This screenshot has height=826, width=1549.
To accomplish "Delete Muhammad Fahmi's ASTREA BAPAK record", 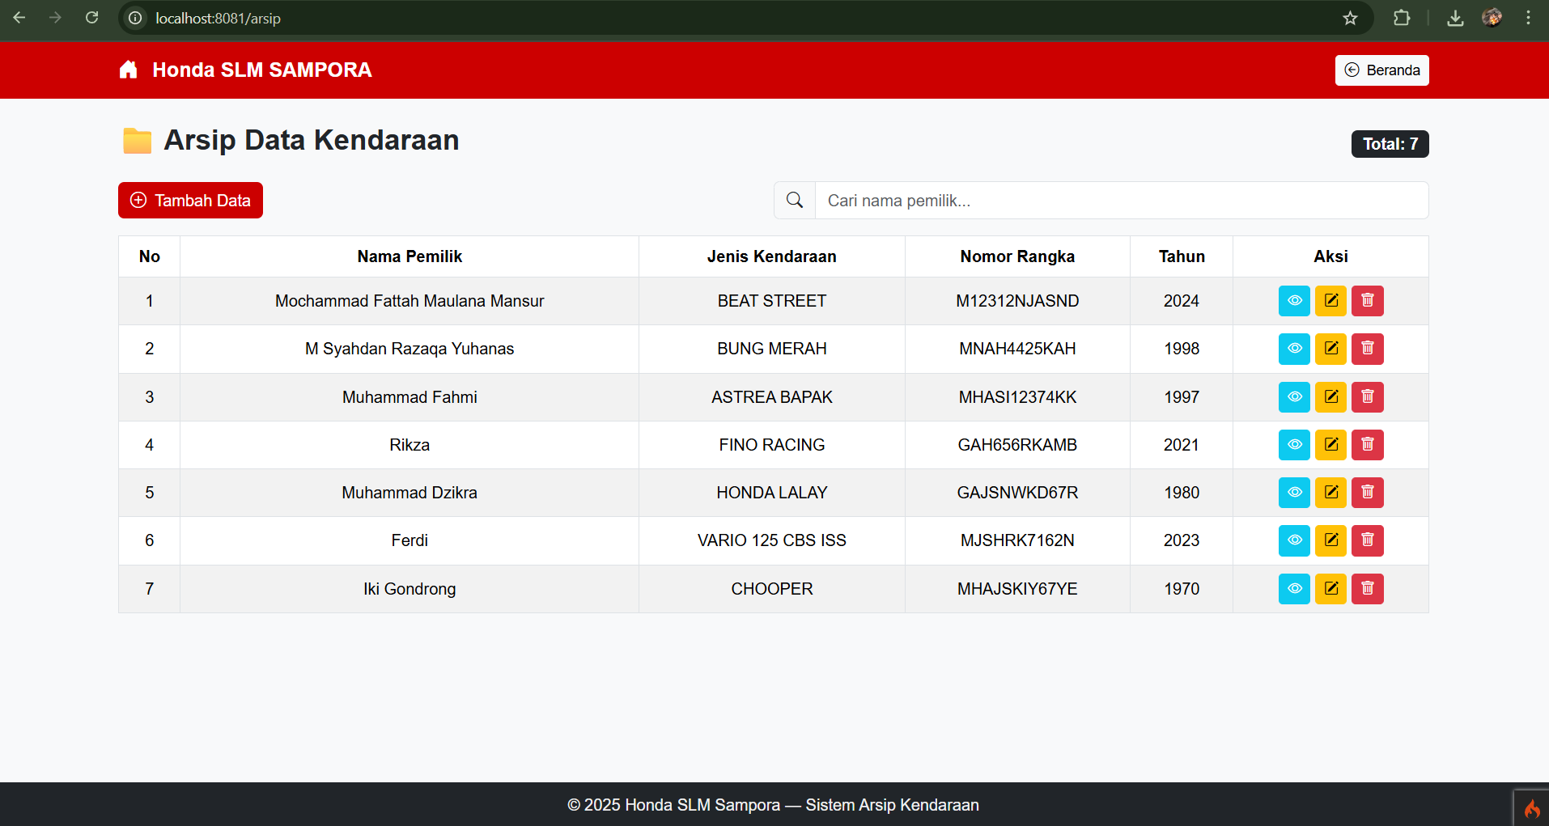I will [1367, 397].
